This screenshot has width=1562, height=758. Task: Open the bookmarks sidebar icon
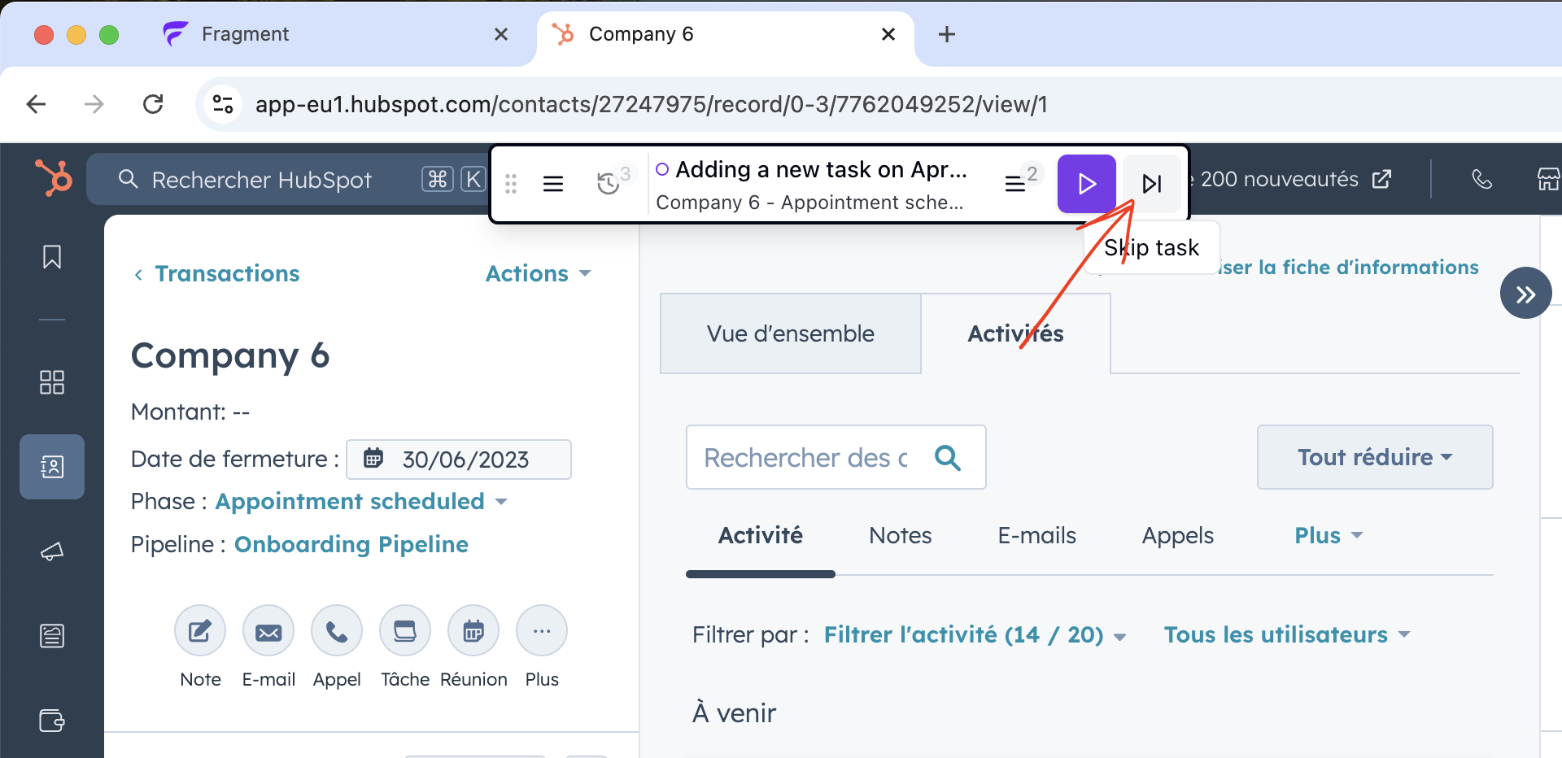point(52,257)
